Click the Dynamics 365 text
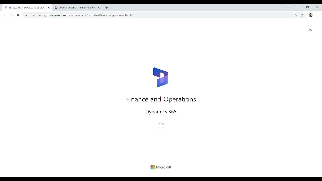 (161, 112)
